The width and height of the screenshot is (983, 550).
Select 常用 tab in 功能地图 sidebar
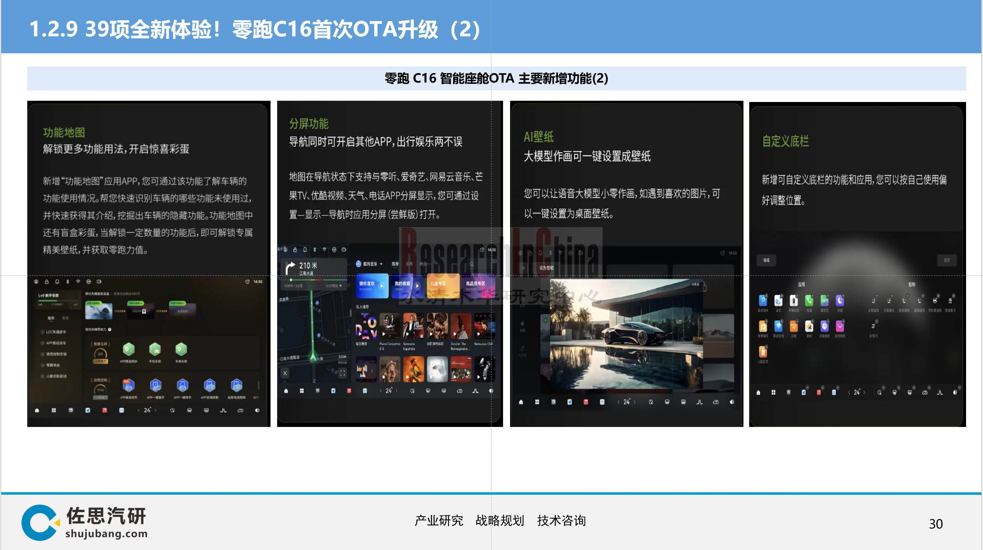pos(65,318)
